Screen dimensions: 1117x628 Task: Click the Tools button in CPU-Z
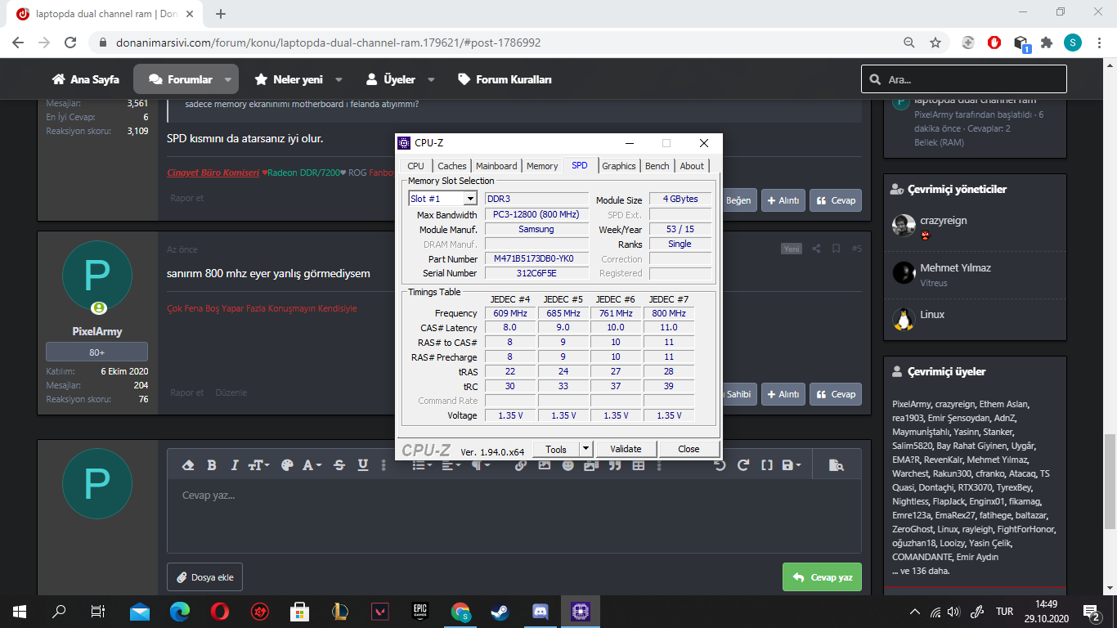coord(556,449)
